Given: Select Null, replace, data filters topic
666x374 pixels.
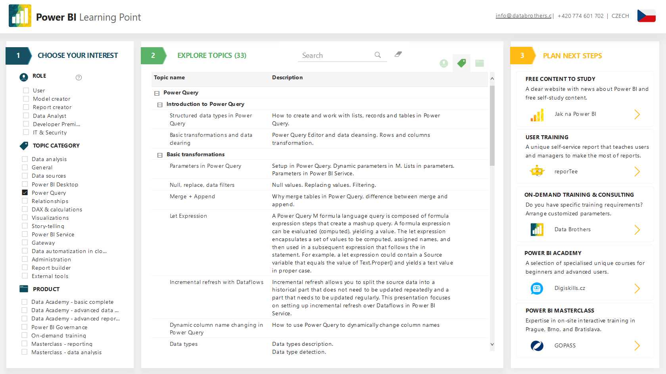Looking at the screenshot, I should 202,185.
